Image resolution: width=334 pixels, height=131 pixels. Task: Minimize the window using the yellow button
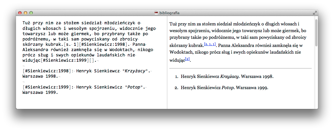25,13
